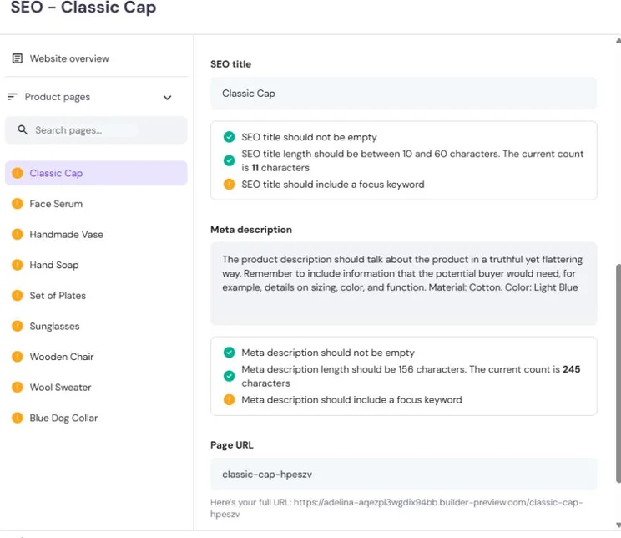
Task: Click the 'Page URL' heading label
Action: [x=232, y=445]
